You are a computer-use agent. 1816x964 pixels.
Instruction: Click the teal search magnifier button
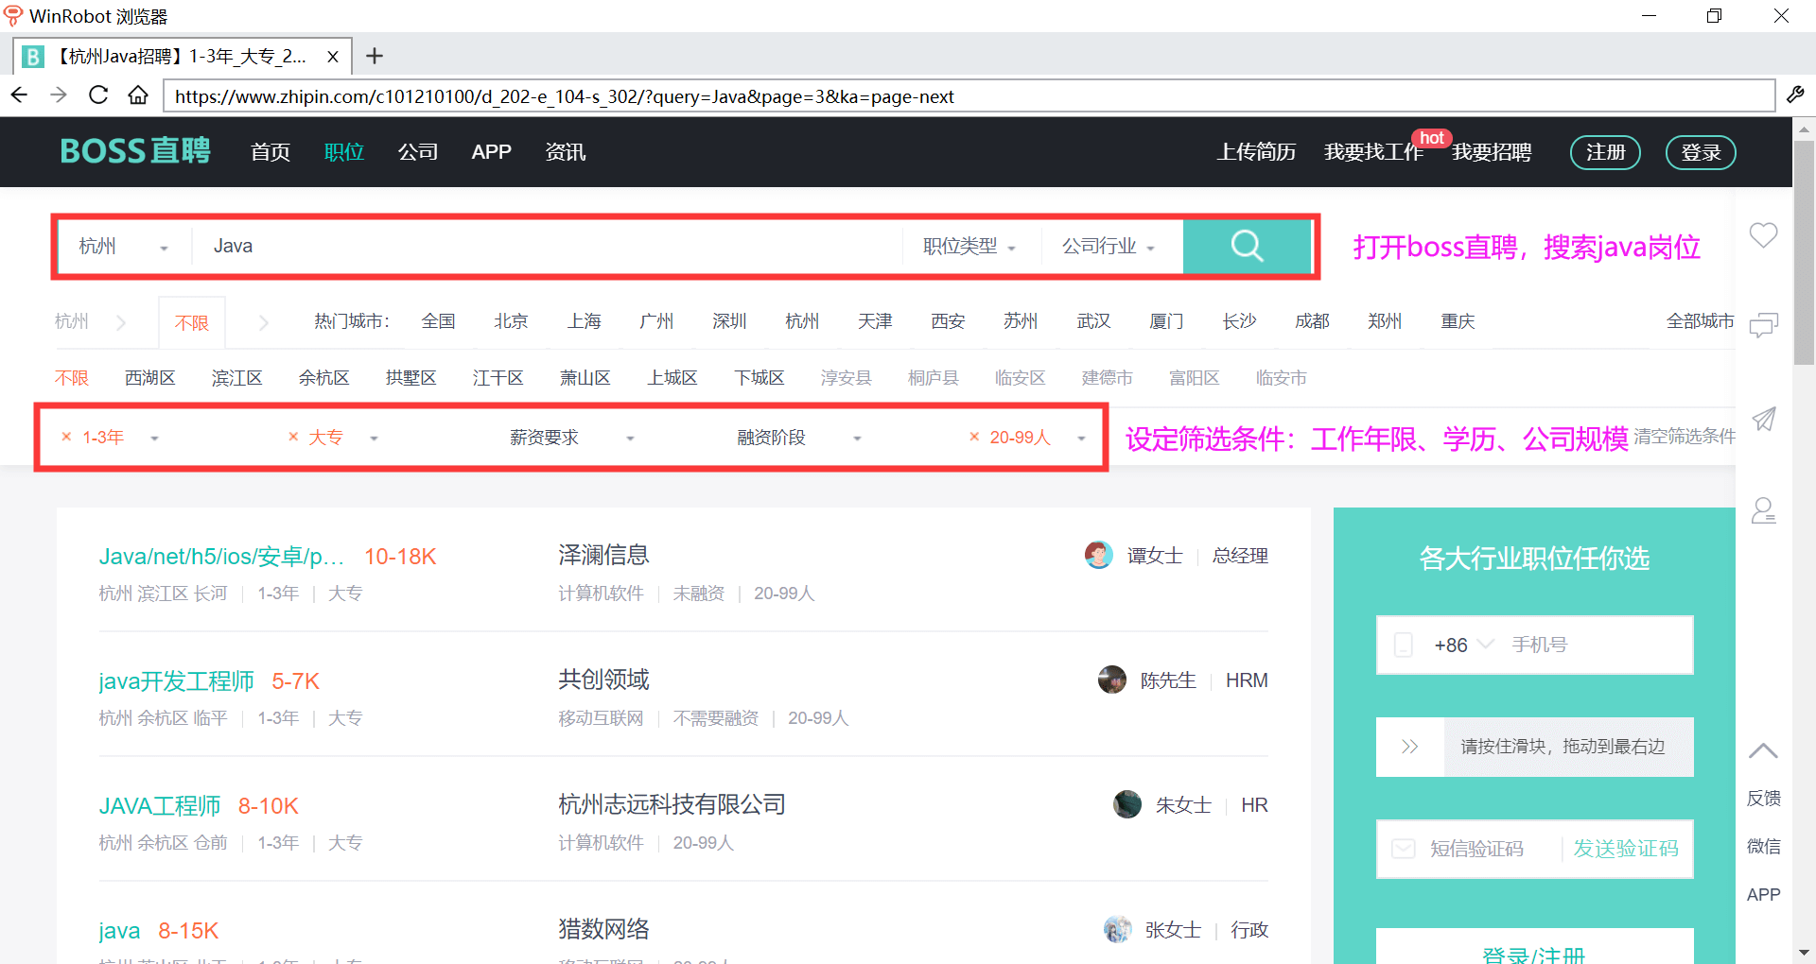1247,246
